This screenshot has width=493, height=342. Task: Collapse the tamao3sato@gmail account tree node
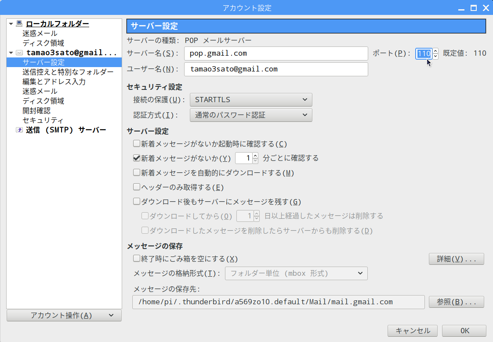11,53
